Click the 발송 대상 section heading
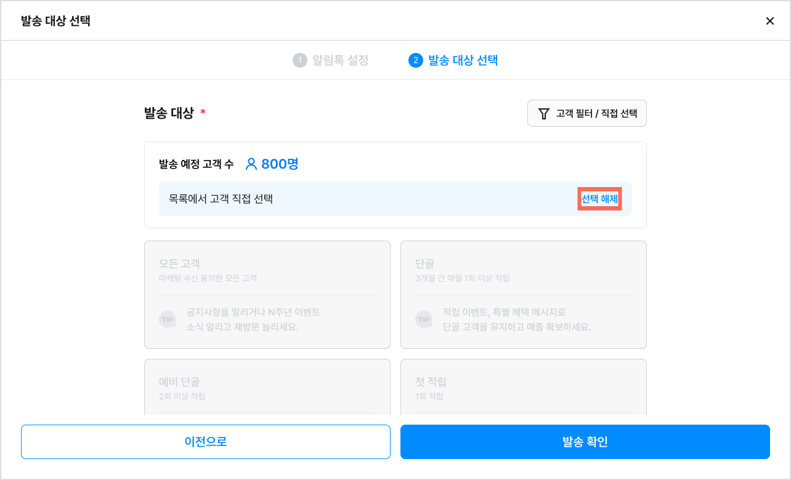The image size is (791, 480). [169, 113]
